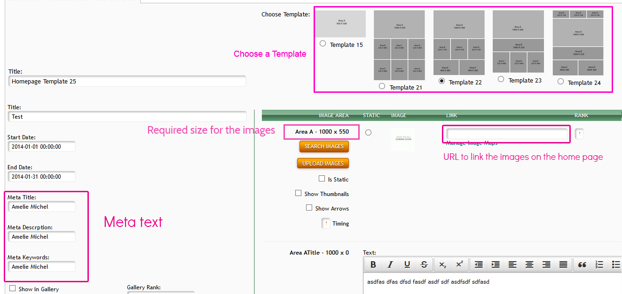Tick the Show in Gallery checkbox
This screenshot has width=622, height=294.
pyautogui.click(x=13, y=288)
